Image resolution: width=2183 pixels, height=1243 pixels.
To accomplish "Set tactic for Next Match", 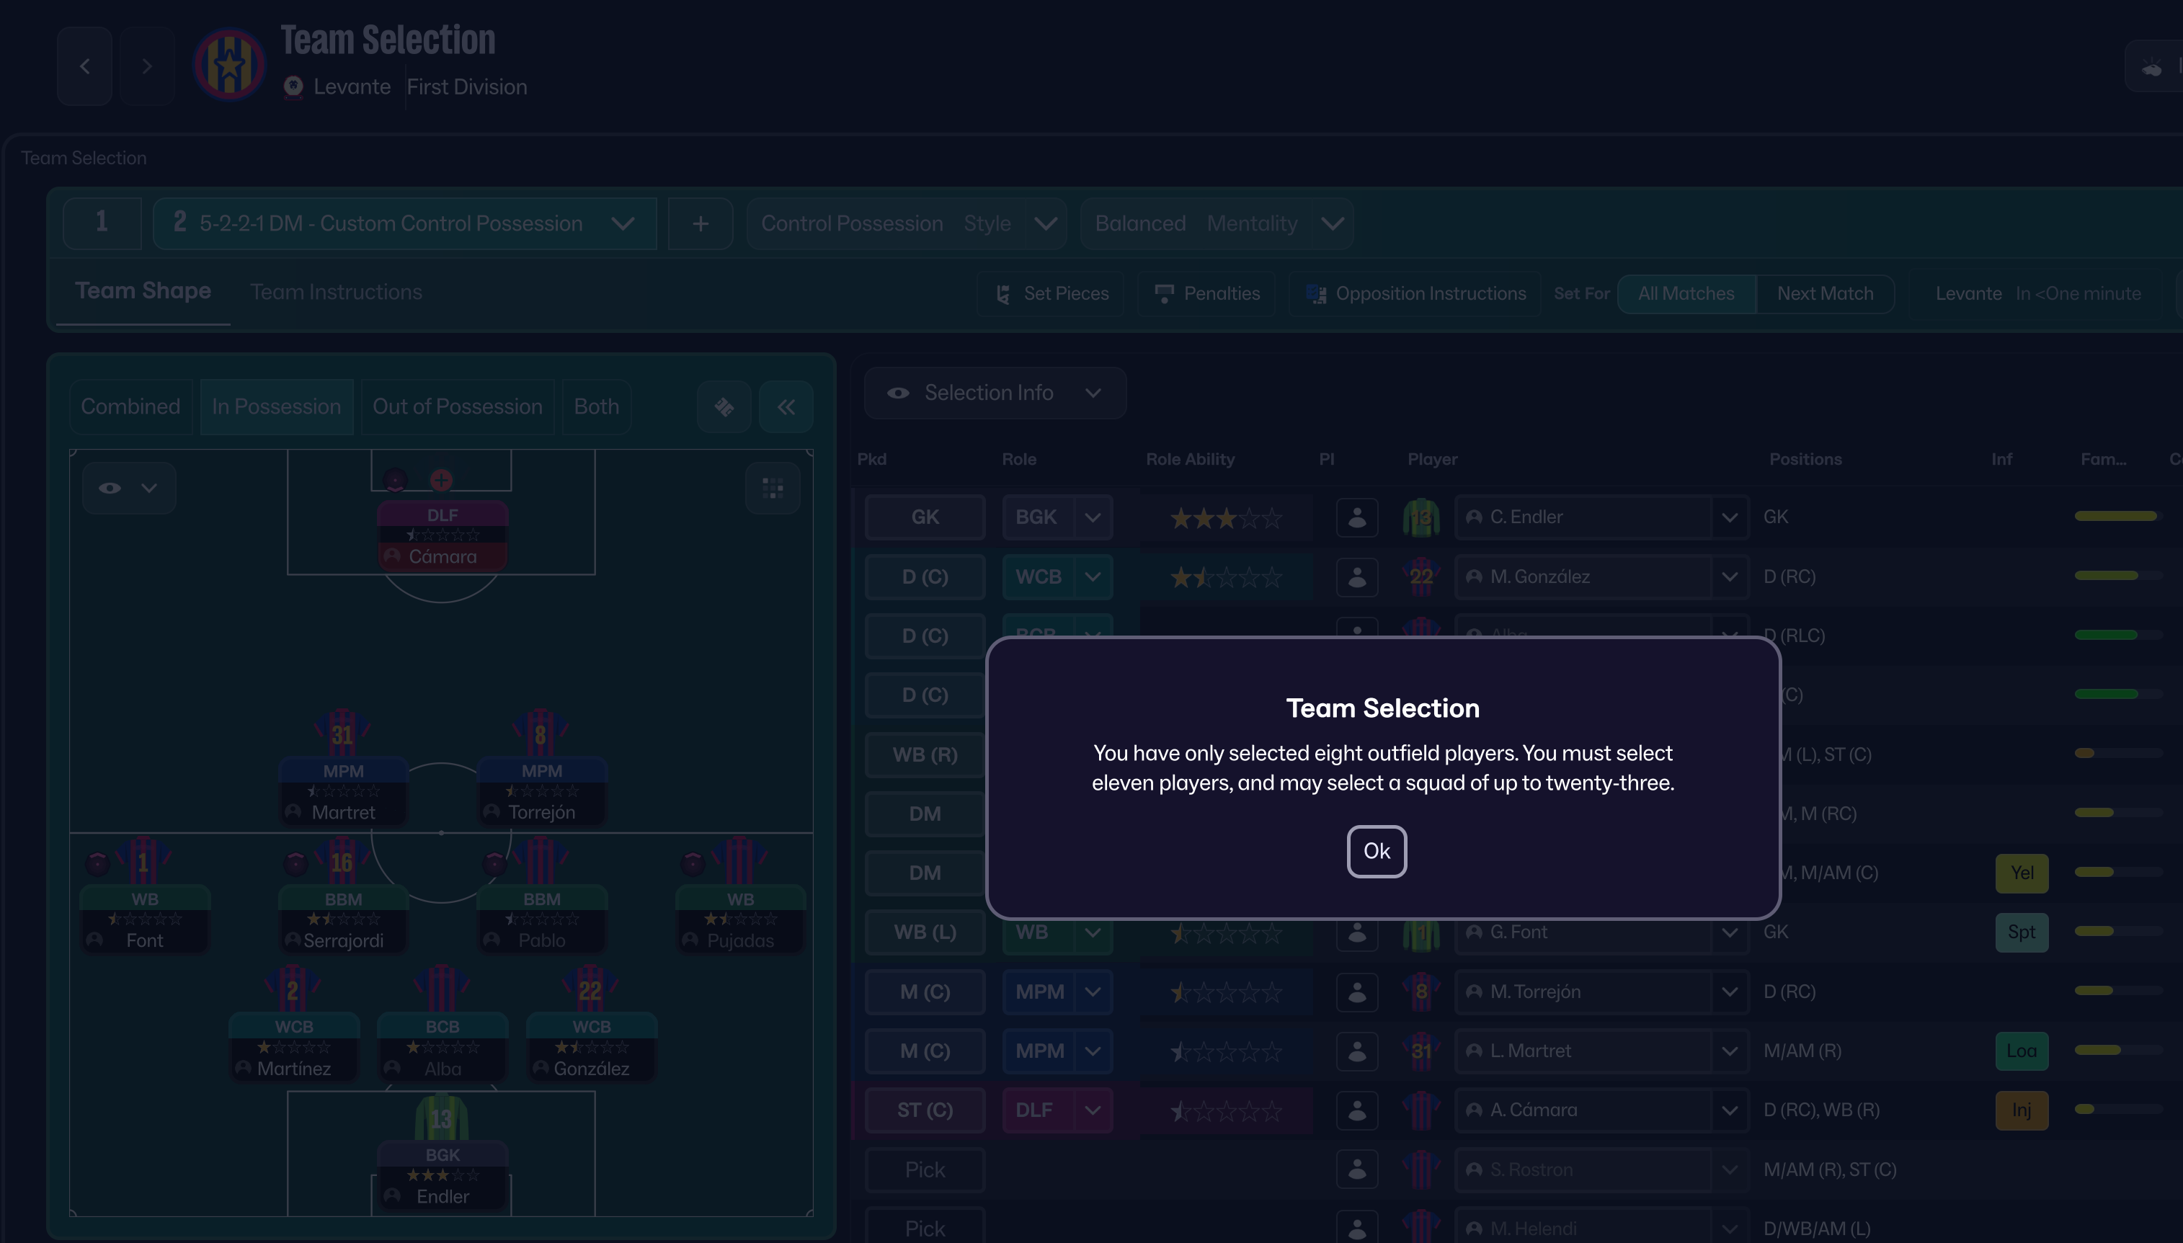I will tap(1826, 294).
